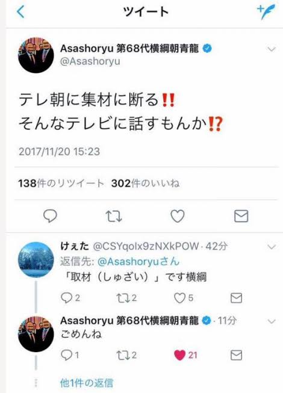Tap the back arrow icon
283x393 pixels.
point(20,12)
